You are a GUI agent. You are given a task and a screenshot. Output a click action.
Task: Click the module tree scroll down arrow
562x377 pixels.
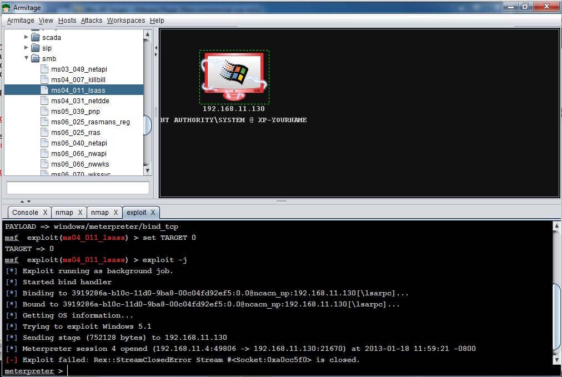(147, 170)
